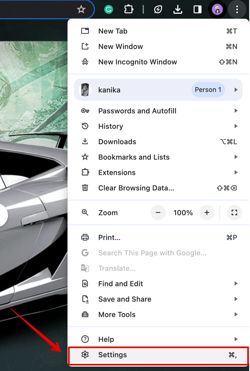This screenshot has width=250, height=371.
Task: Click the Extensions puzzle icon in toolbar
Action: click(x=128, y=10)
